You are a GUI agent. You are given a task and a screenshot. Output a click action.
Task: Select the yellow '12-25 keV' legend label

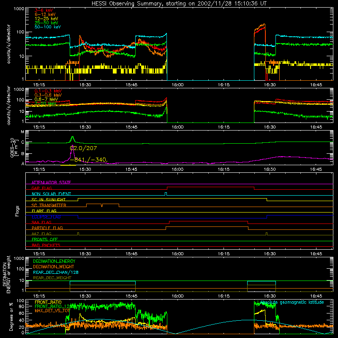point(46,19)
